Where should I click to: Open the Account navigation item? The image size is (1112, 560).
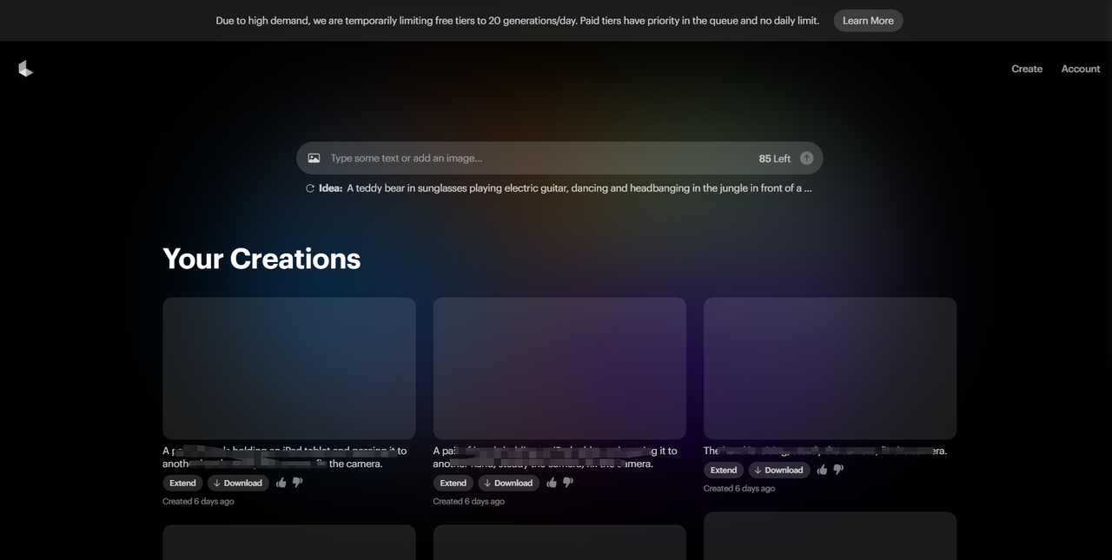coord(1080,68)
